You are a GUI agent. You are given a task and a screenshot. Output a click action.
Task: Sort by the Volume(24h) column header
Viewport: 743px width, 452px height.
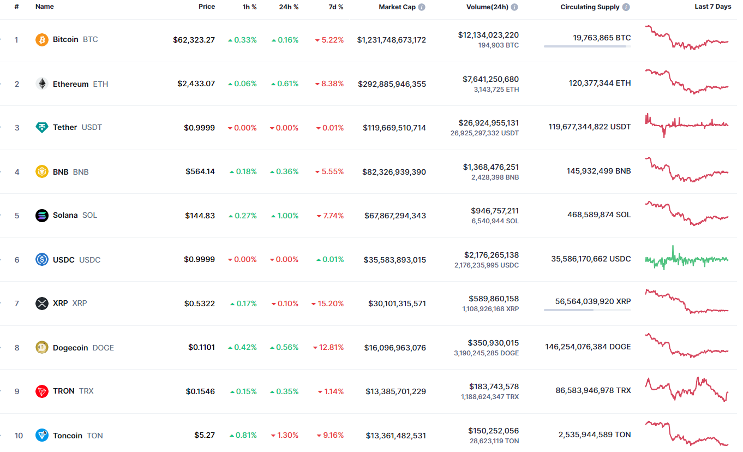(x=487, y=7)
